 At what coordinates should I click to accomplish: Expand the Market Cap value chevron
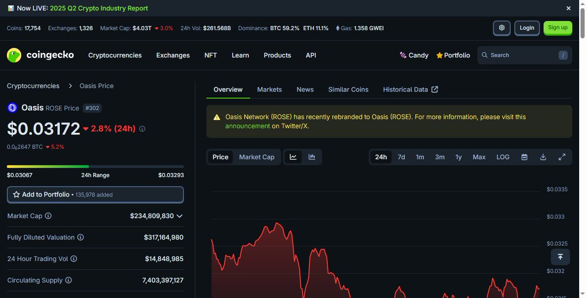[179, 216]
